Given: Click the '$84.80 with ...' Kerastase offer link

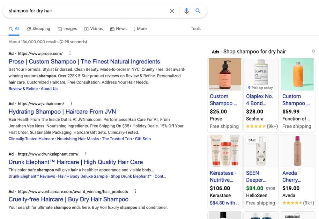Looking at the screenshot, I should [224, 203].
